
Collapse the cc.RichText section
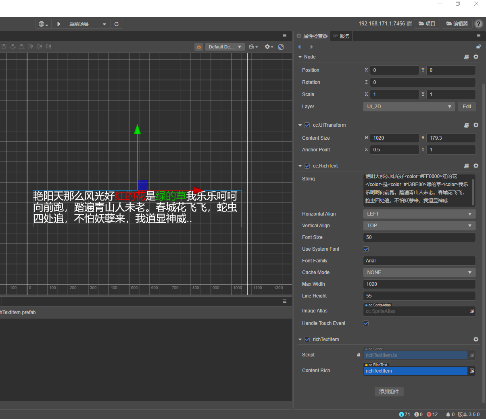(300, 166)
